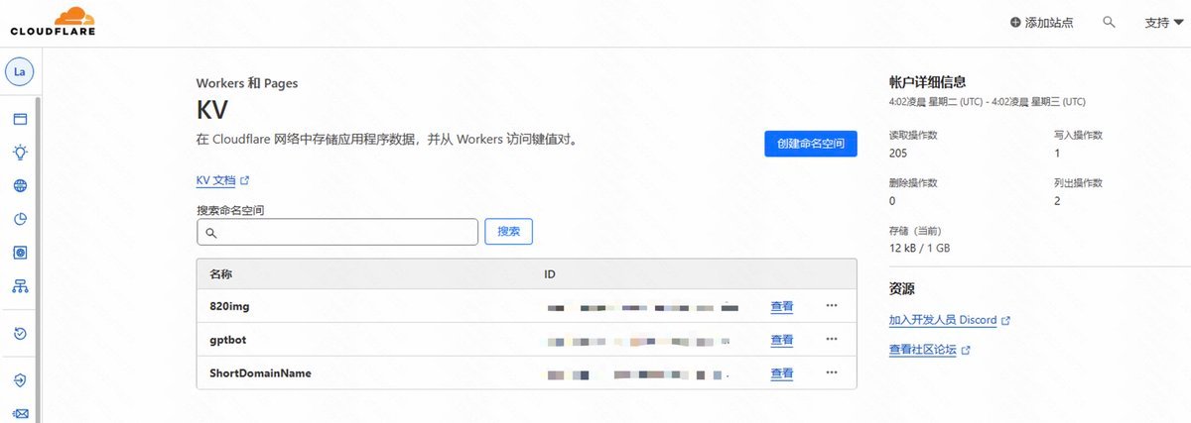Open 查看社区论坛 link
The height and width of the screenshot is (423, 1191).
(930, 350)
